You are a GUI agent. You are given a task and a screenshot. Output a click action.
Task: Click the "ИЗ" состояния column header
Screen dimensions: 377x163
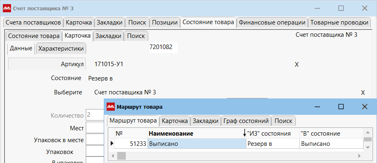tap(273, 134)
